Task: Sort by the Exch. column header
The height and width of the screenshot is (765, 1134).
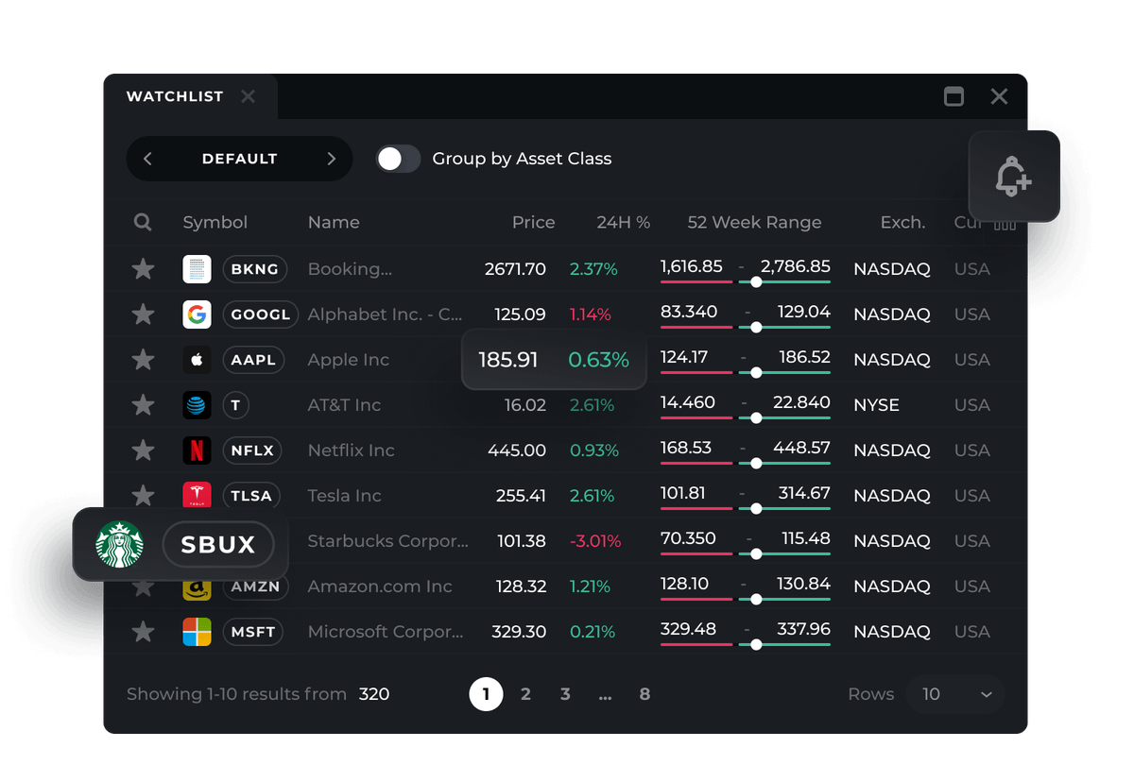Action: pyautogui.click(x=902, y=223)
